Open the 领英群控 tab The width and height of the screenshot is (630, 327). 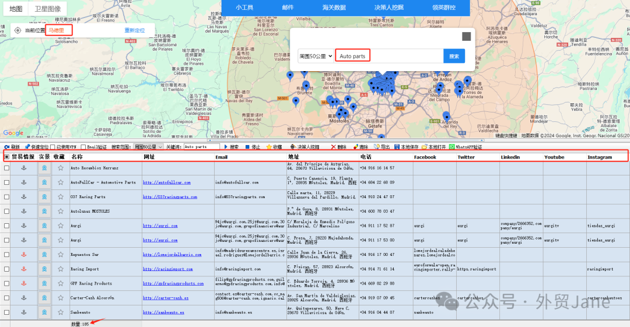[444, 7]
